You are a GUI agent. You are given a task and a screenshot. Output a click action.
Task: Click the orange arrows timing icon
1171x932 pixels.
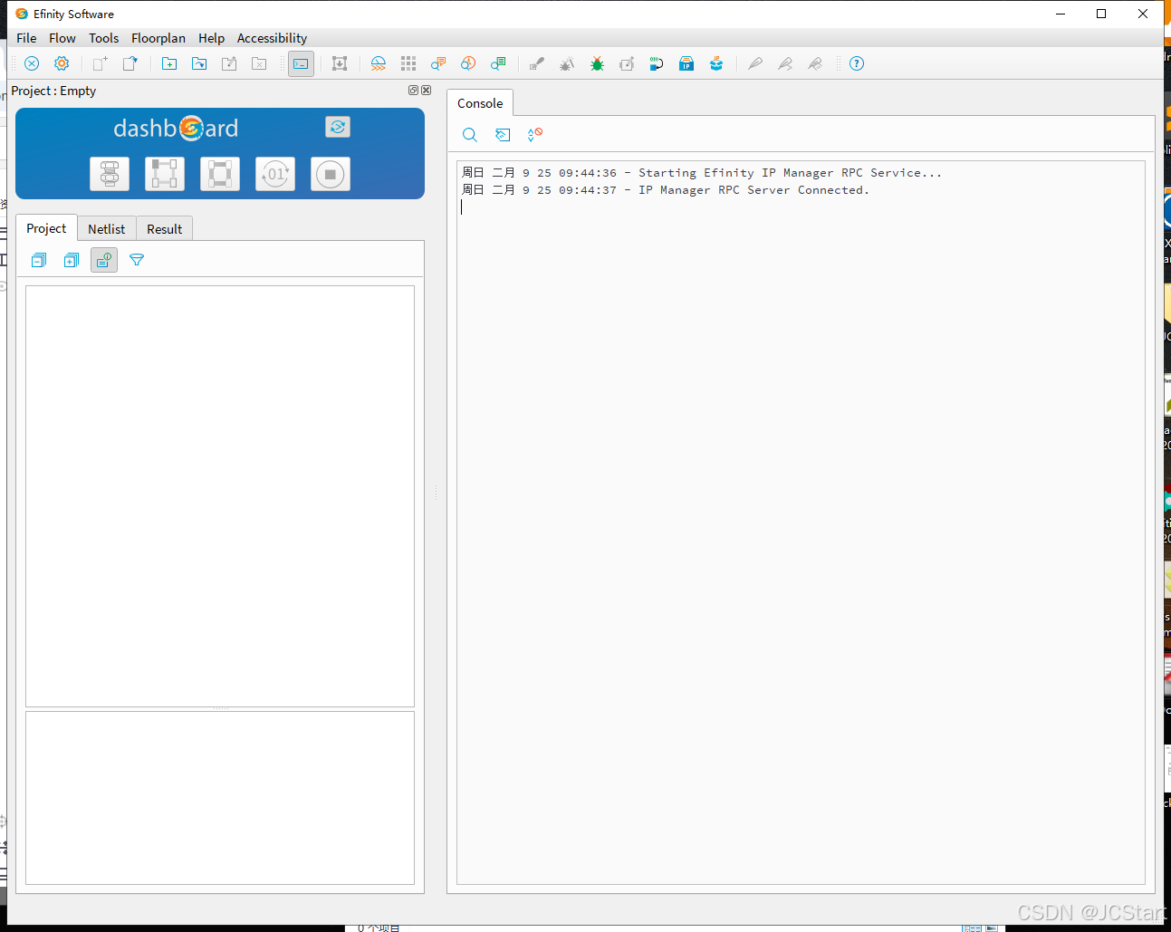(x=379, y=63)
